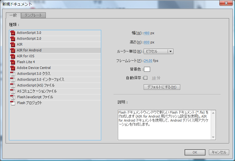Click the ActionScript 3.0 file icon
Viewport: 235px width, 161px height.
point(13,33)
